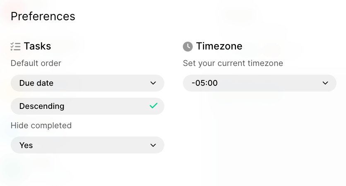The width and height of the screenshot is (346, 186).
Task: Click the Preferences page title
Action: pyautogui.click(x=43, y=16)
